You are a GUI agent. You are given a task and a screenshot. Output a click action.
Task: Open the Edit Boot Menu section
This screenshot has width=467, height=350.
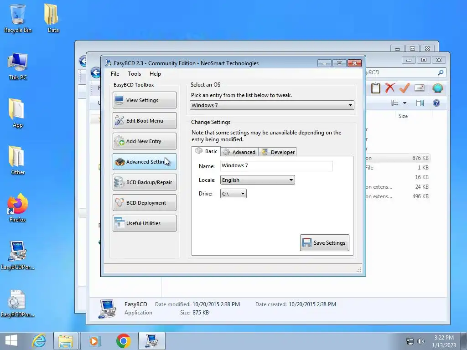tap(145, 120)
